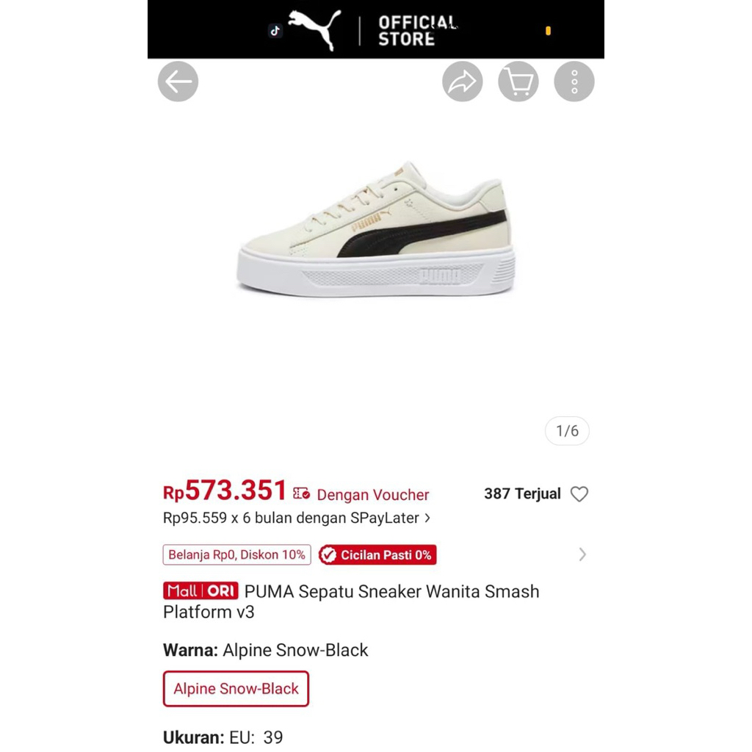Tap the yellow indicator in black banner

pyautogui.click(x=548, y=31)
